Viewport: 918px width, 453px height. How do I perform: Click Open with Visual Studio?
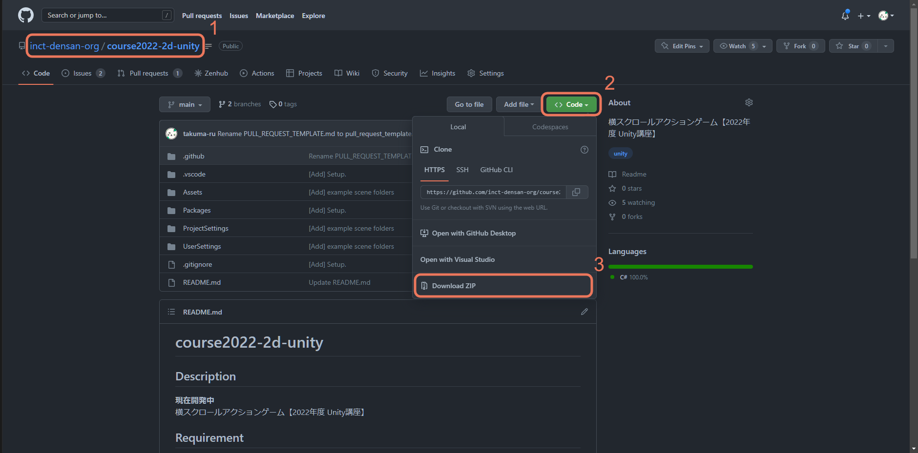tap(504, 259)
